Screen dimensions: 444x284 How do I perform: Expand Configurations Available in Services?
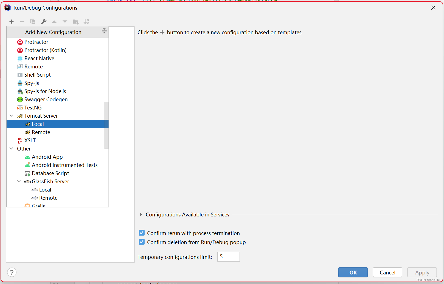141,215
